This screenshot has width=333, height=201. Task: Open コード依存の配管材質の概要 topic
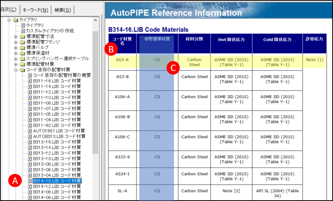[x=62, y=75]
